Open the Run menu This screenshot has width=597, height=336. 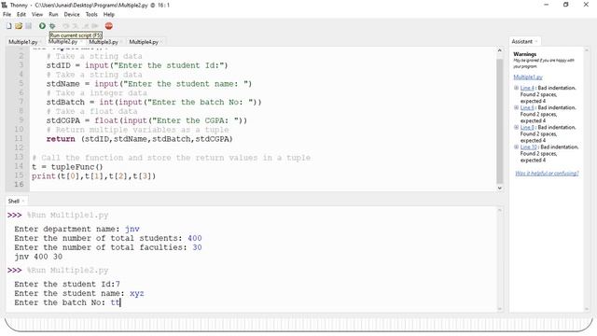(53, 15)
